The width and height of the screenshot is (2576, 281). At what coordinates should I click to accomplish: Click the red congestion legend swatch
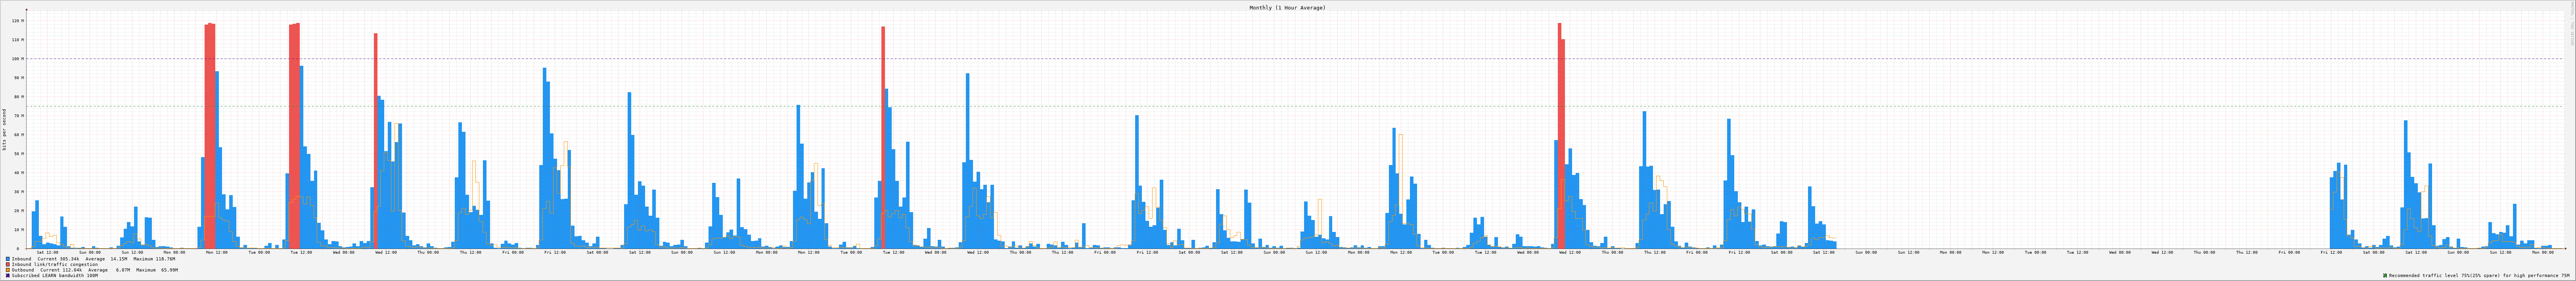pyautogui.click(x=8, y=264)
